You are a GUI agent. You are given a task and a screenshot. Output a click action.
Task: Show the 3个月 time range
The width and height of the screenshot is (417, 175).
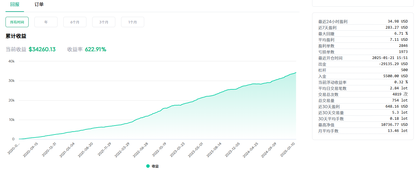(x=104, y=22)
